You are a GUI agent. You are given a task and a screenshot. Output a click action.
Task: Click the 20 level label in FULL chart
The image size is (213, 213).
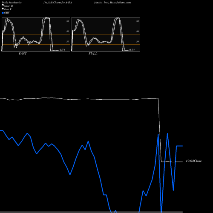point(138,41)
